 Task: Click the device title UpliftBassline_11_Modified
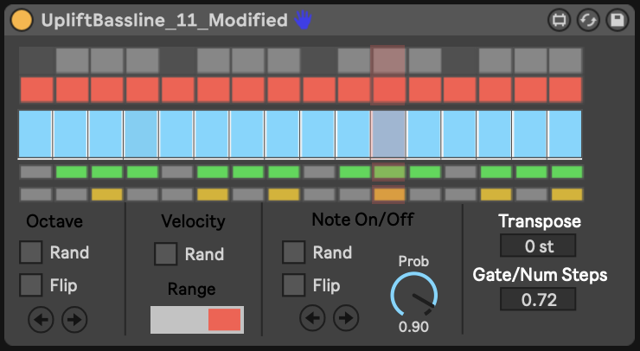164,20
